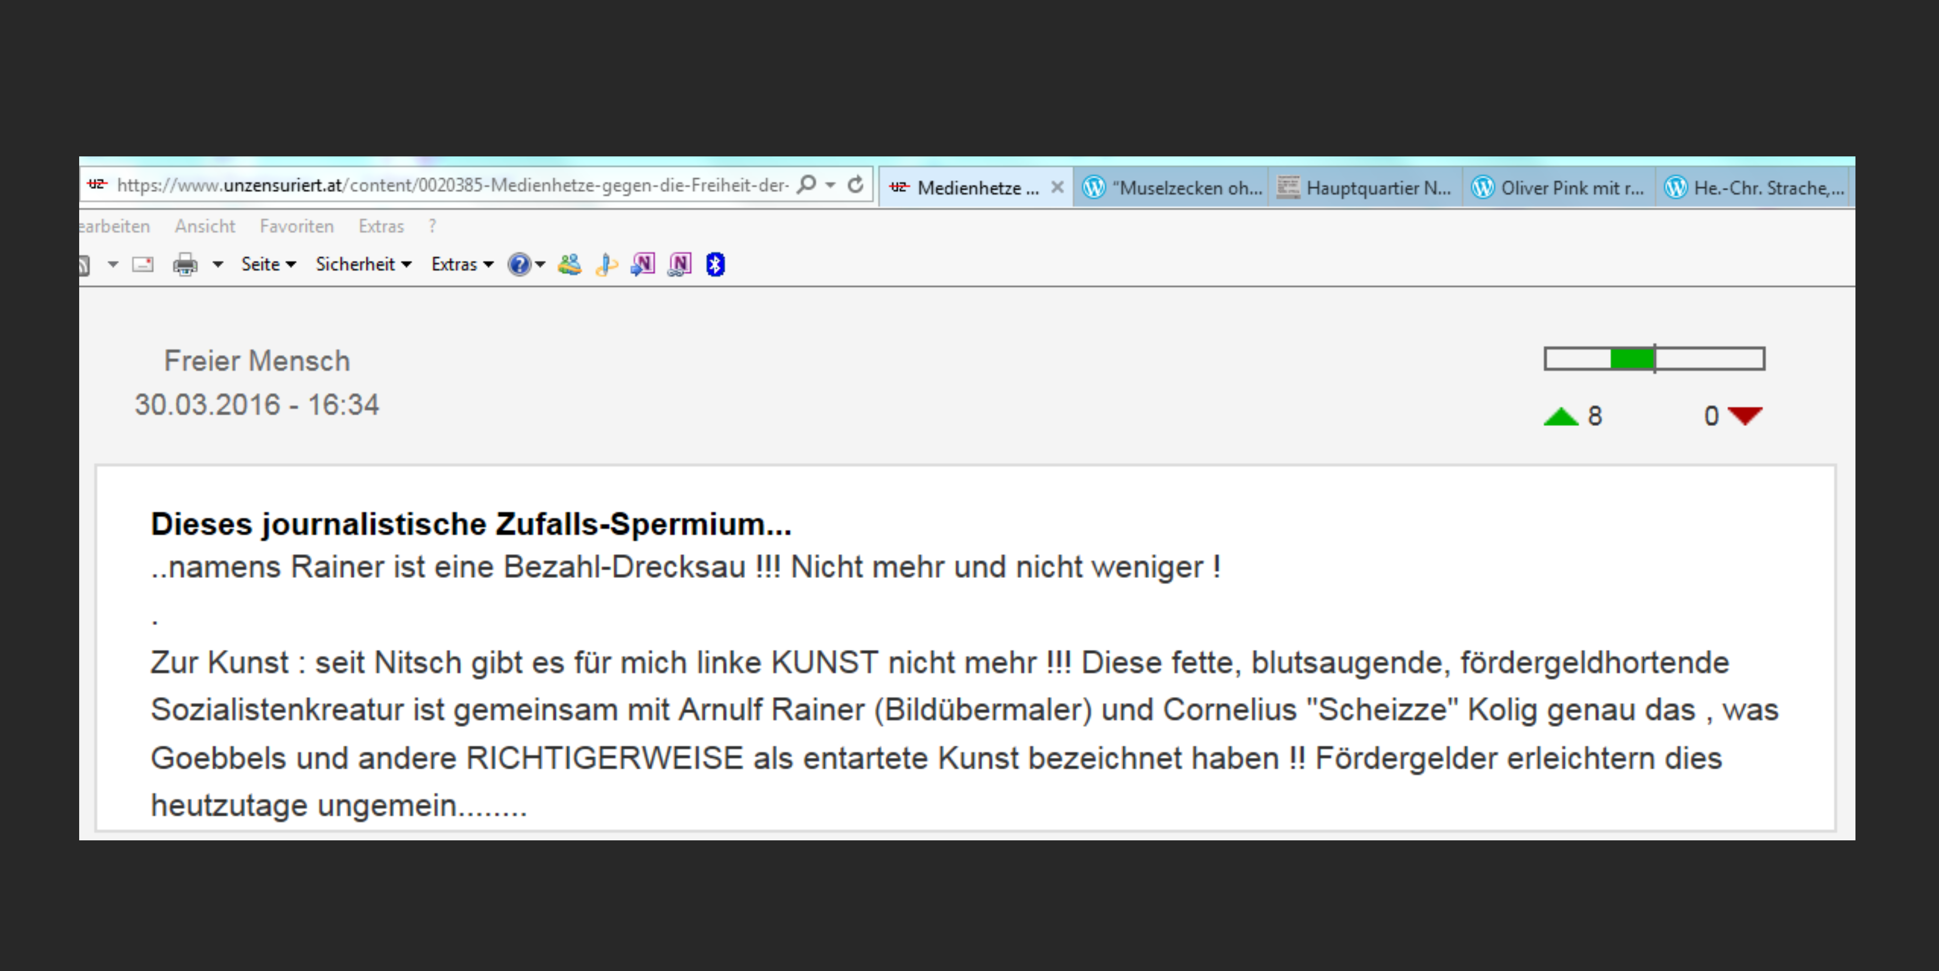This screenshot has height=971, width=1939.
Task: Click the blog pen icon in toolbar
Action: (607, 264)
